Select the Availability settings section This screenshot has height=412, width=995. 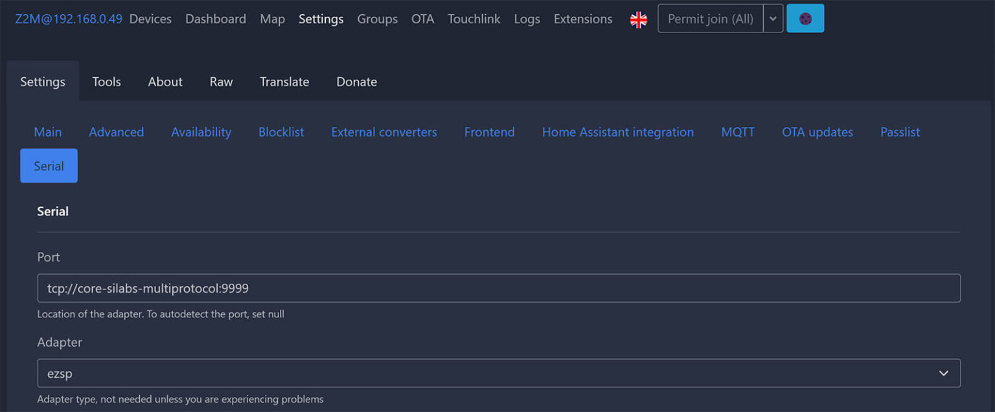[x=201, y=132]
